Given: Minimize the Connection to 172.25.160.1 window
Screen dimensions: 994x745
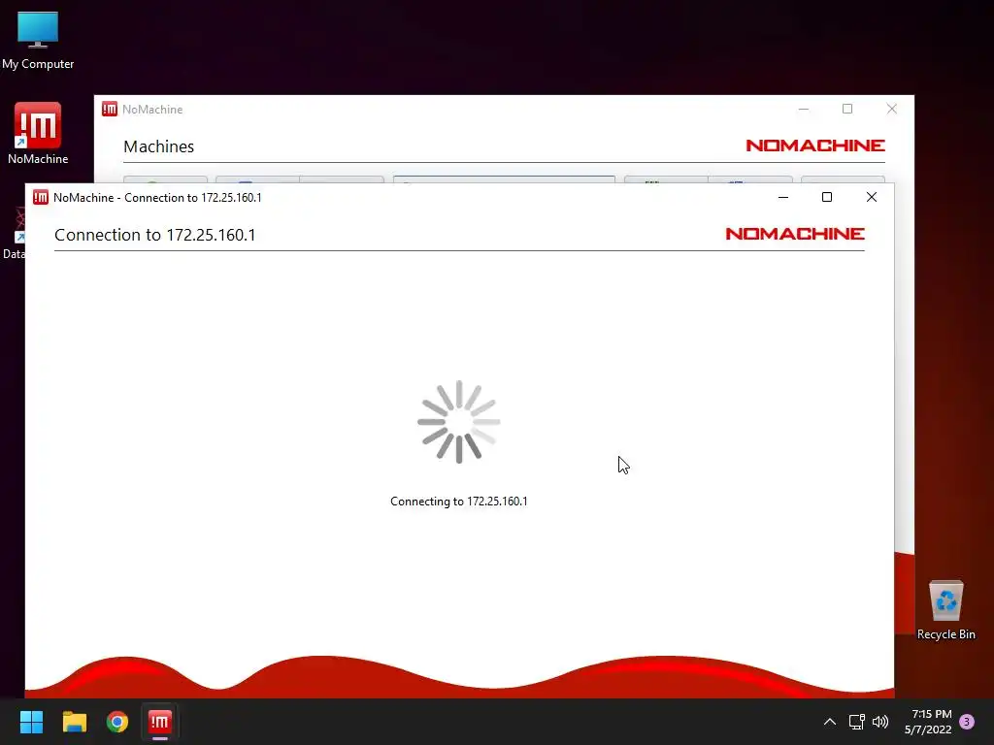Looking at the screenshot, I should [783, 197].
